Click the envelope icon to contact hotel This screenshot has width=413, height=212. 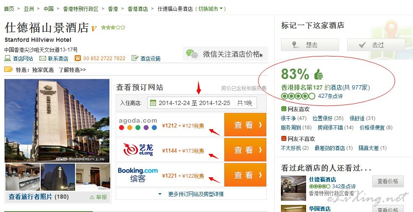(43, 58)
